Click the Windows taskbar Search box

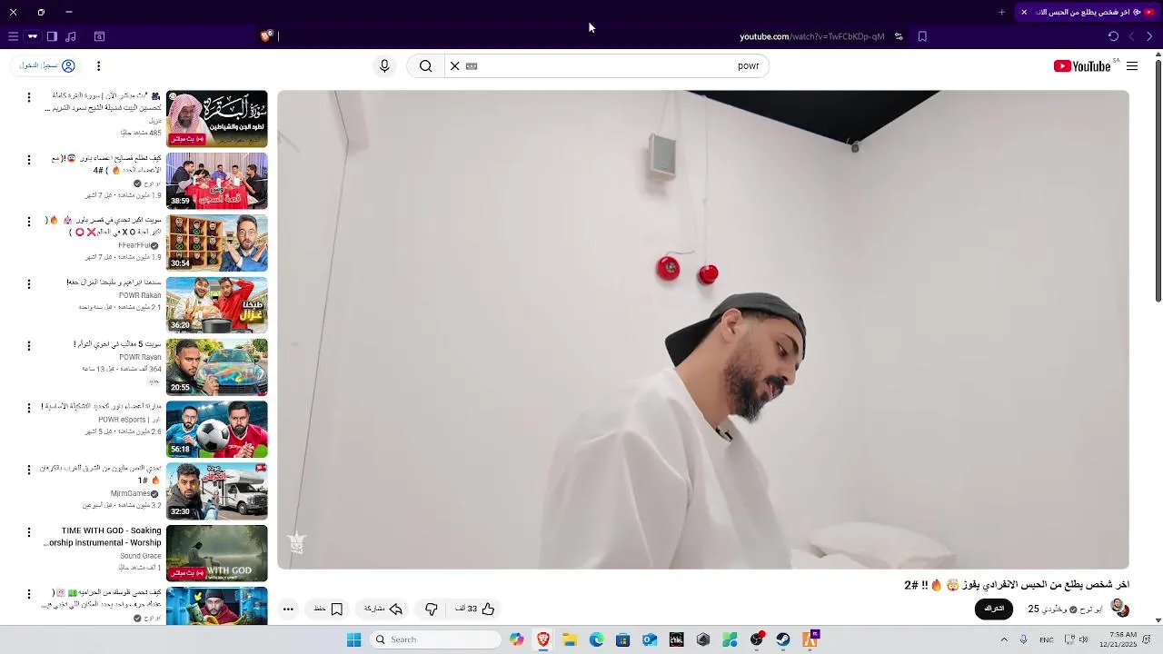click(436, 639)
